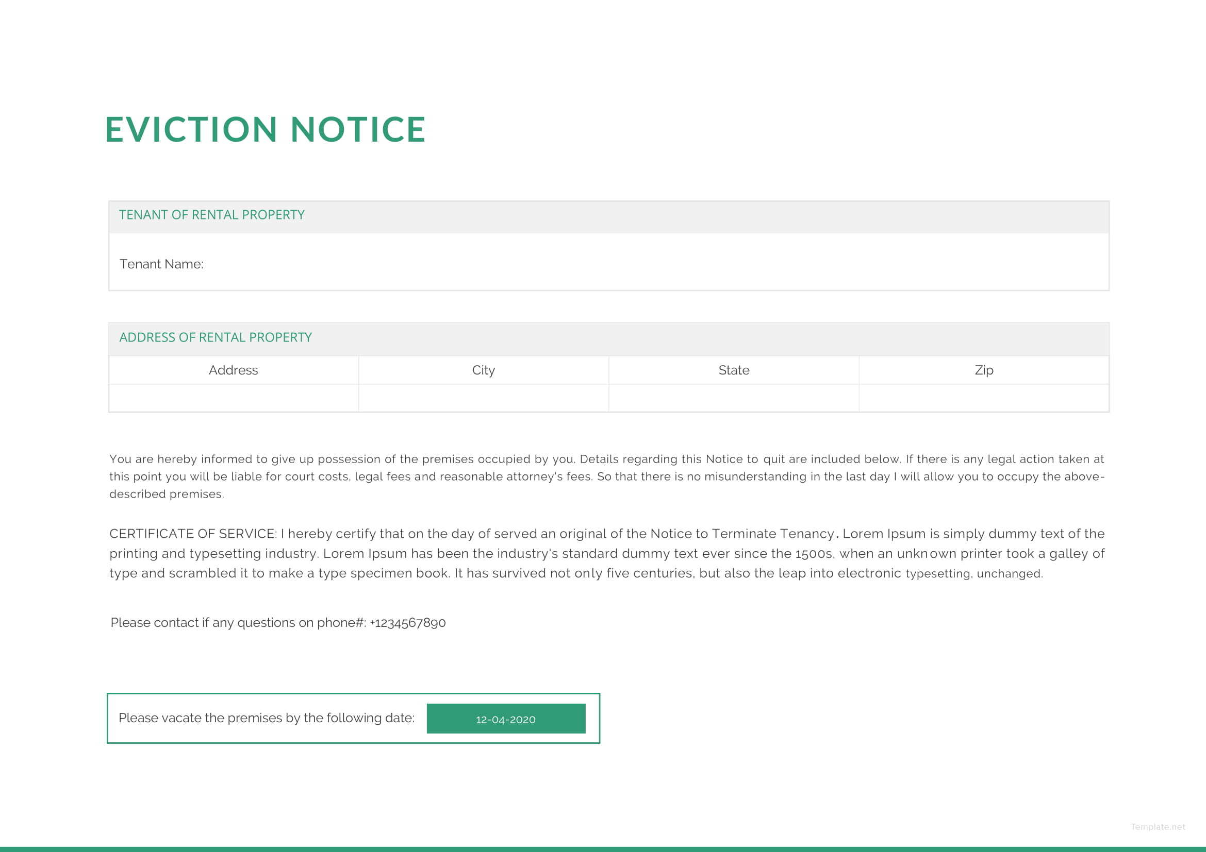This screenshot has width=1206, height=852.
Task: Click the 'You are hereby informed' paragraph
Action: tap(606, 476)
